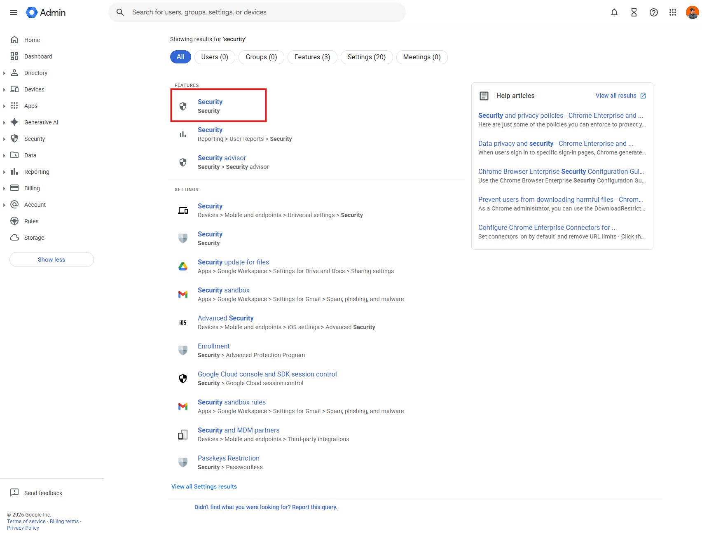
Task: Open Chrome Browser Enterprise Security Configuration Guide article
Action: pyautogui.click(x=561, y=171)
